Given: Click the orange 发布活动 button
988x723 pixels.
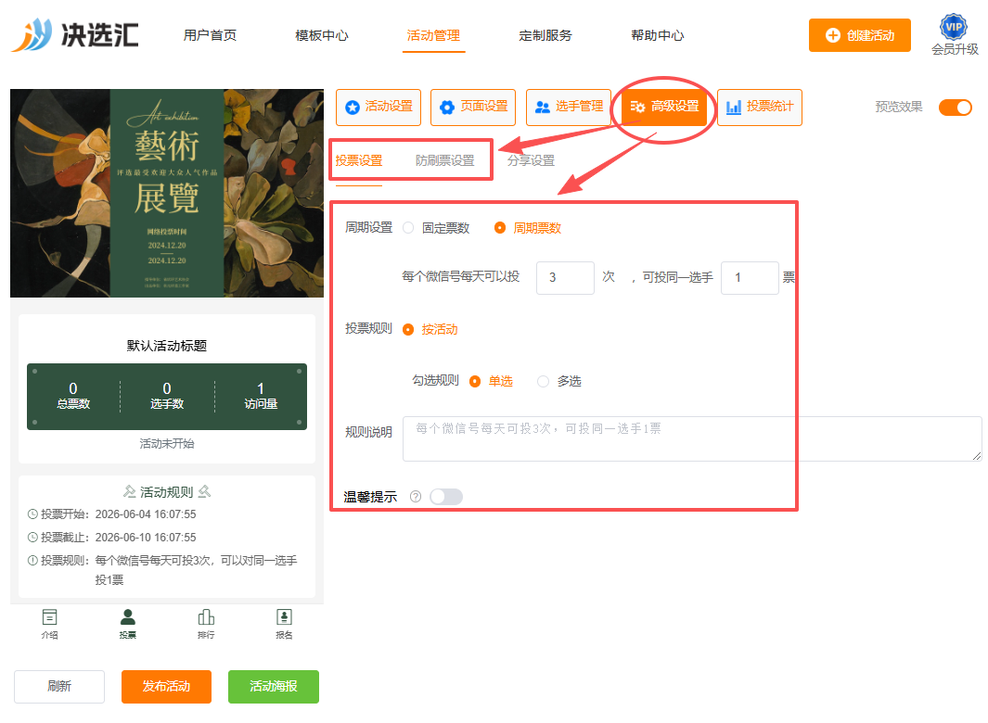Looking at the screenshot, I should (166, 686).
